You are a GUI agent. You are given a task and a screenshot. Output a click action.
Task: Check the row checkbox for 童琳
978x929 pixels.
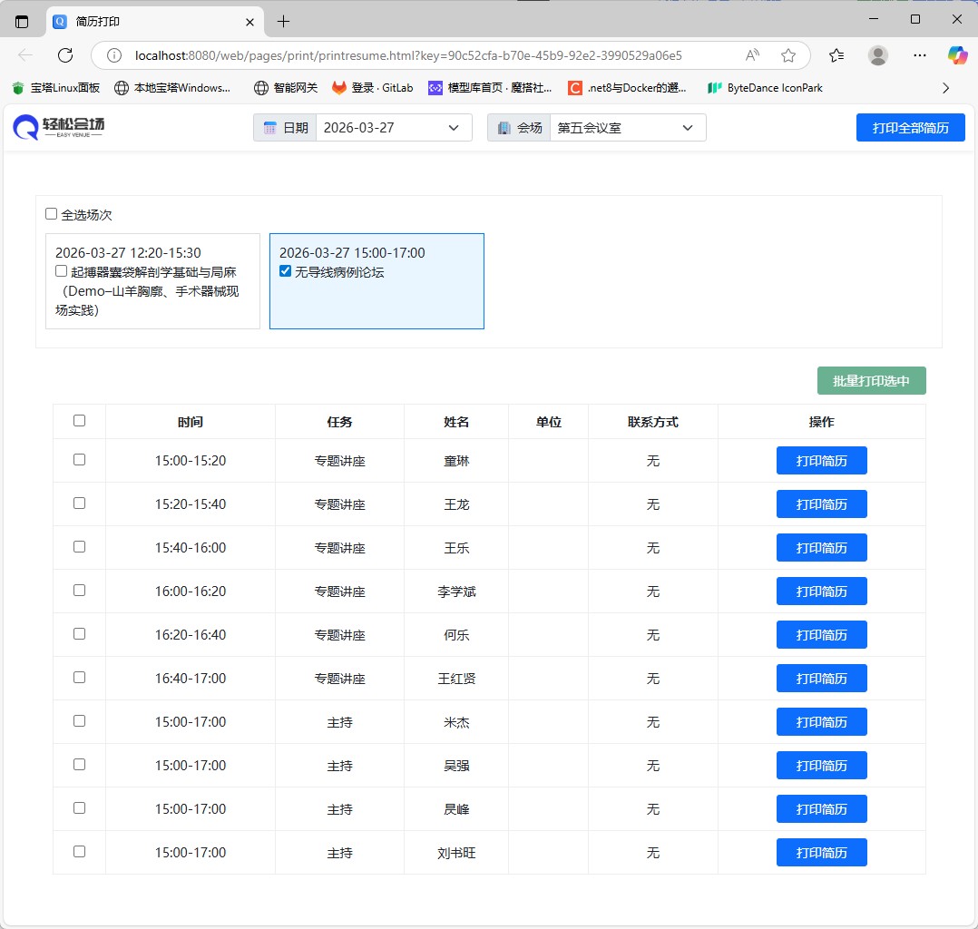(x=79, y=460)
